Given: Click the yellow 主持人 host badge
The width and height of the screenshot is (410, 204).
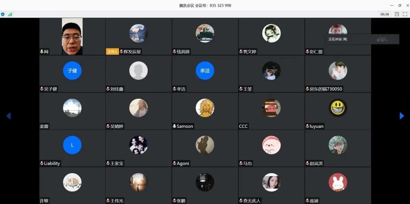Looking at the screenshot, I should coord(112,51).
